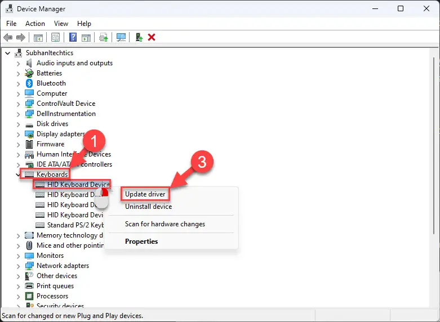This screenshot has width=440, height=322.
Task: Expand the DellInstrumentation category
Action: click(18, 114)
